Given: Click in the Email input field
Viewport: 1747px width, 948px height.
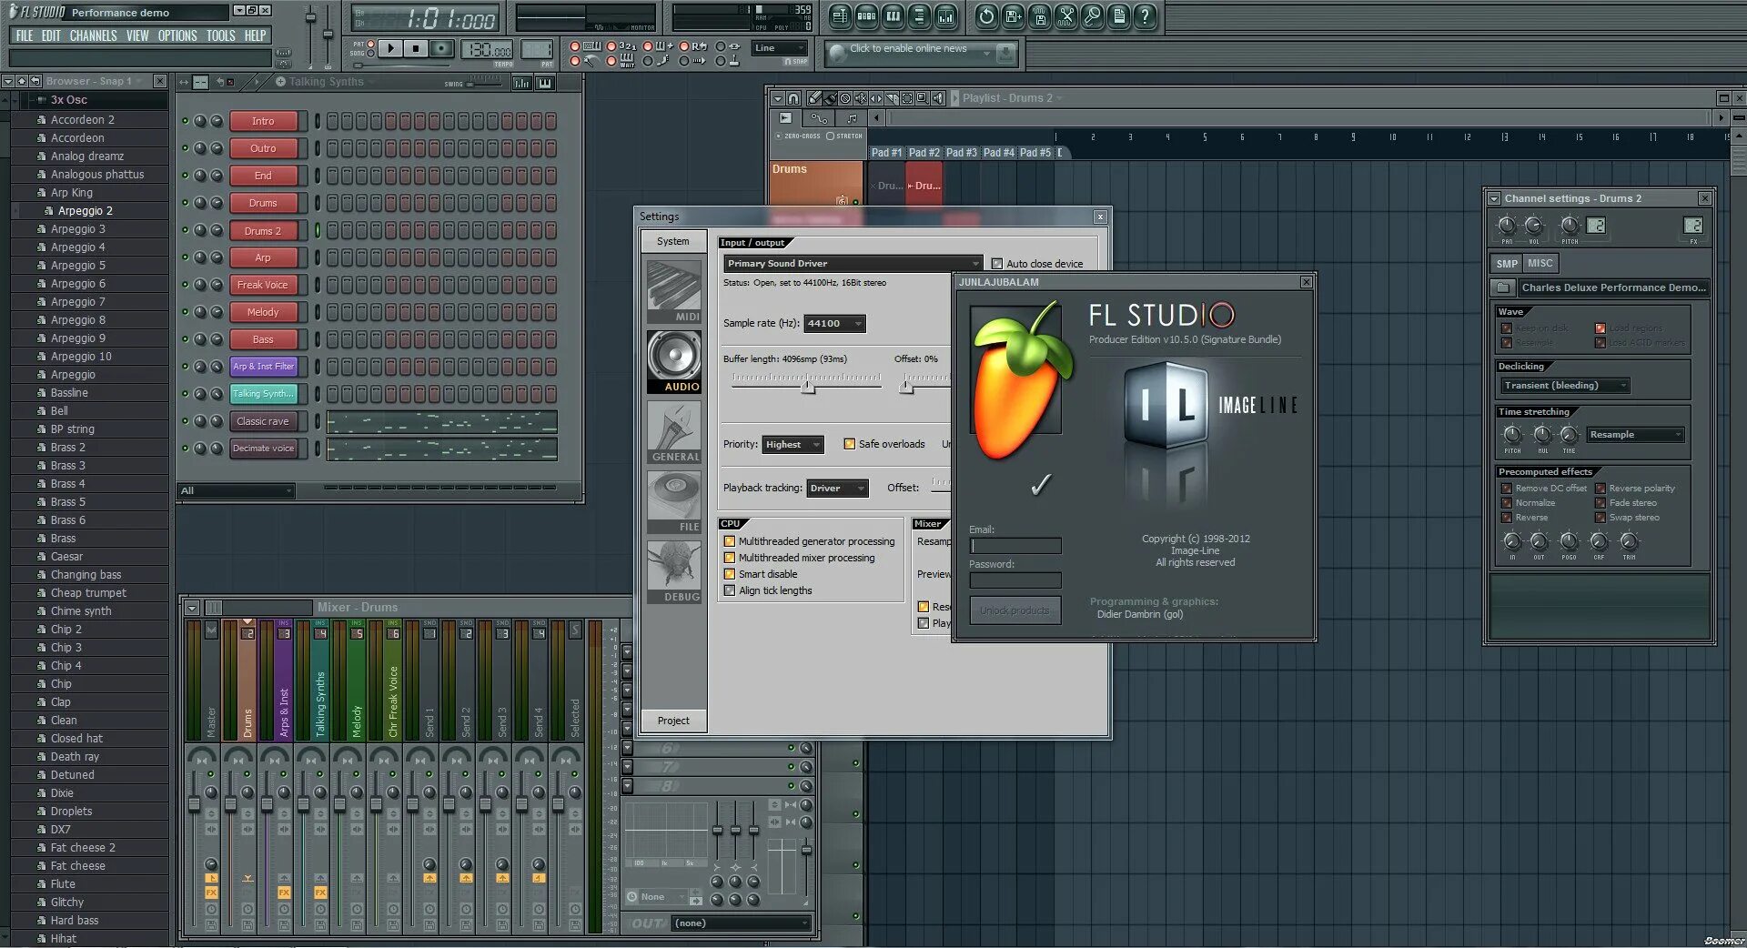Looking at the screenshot, I should click(1015, 546).
